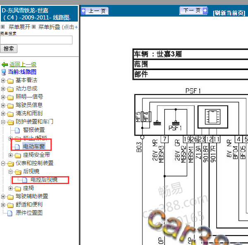The width and height of the screenshot is (248, 245).
Task: Click the 菜单展开 list icon
Action: pyautogui.click(x=2, y=27)
